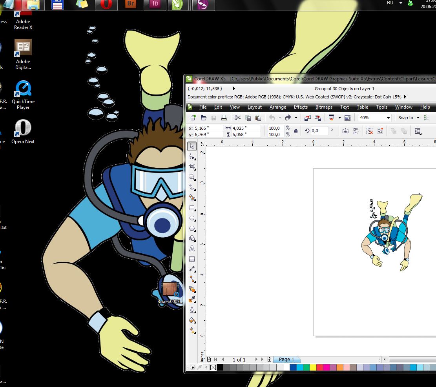
Task: Jump to the last page
Action: pos(263,359)
